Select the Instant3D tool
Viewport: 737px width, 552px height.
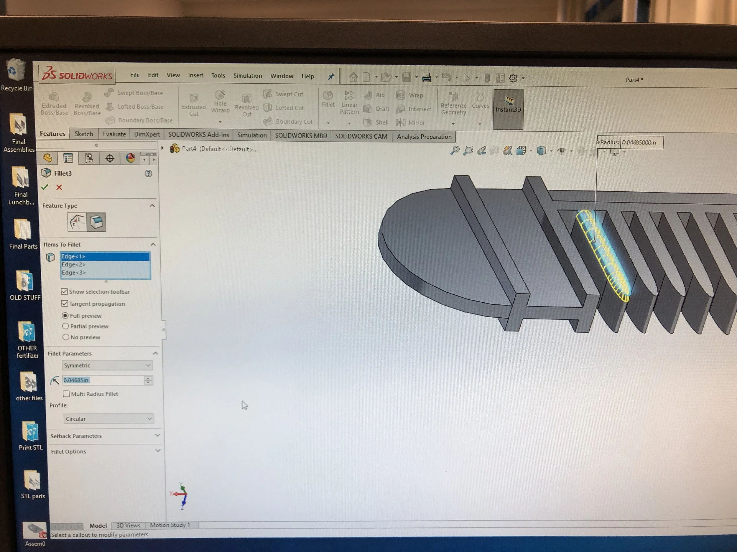click(x=508, y=105)
